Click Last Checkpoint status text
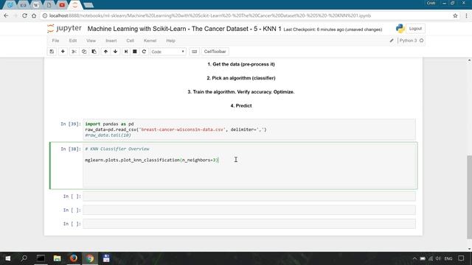Image resolution: width=472 pixels, height=265 pixels. [333, 29]
